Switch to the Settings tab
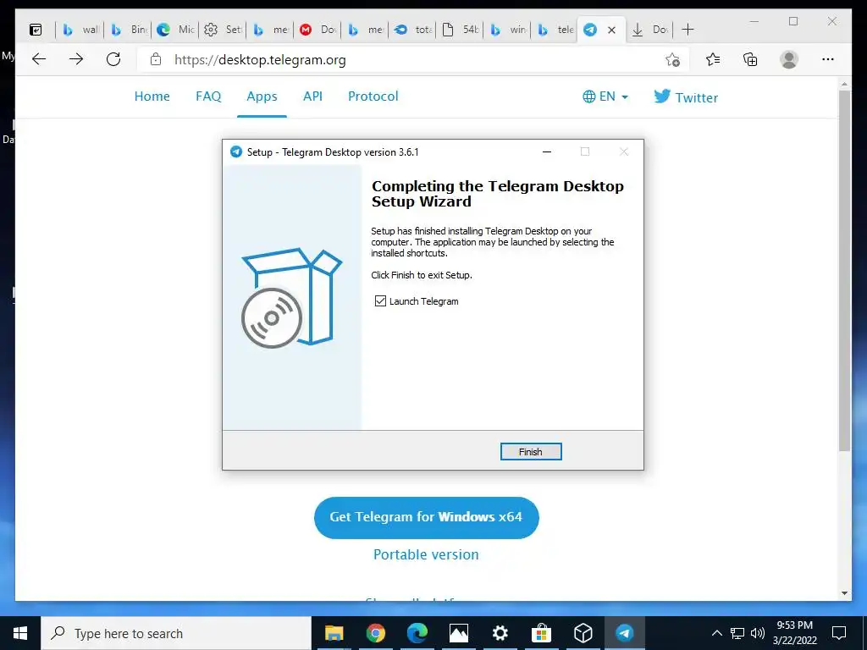This screenshot has width=867, height=650. (223, 30)
